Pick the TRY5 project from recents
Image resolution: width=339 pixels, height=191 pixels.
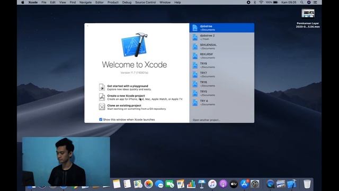click(222, 93)
